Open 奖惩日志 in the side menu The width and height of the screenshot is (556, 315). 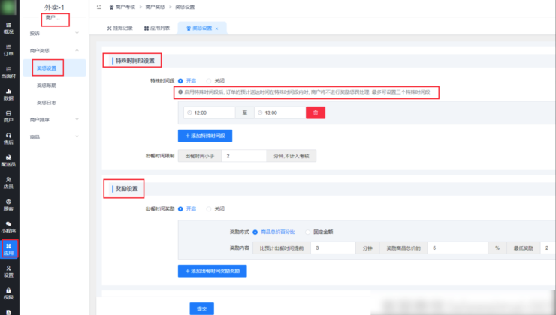tap(55, 103)
